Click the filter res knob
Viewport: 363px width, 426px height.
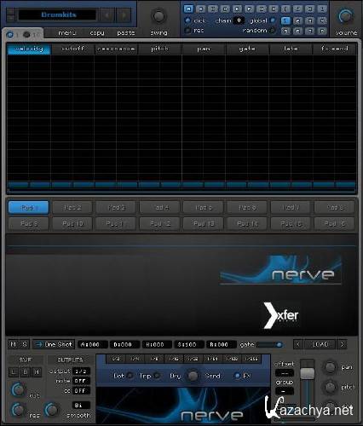(x=18, y=410)
